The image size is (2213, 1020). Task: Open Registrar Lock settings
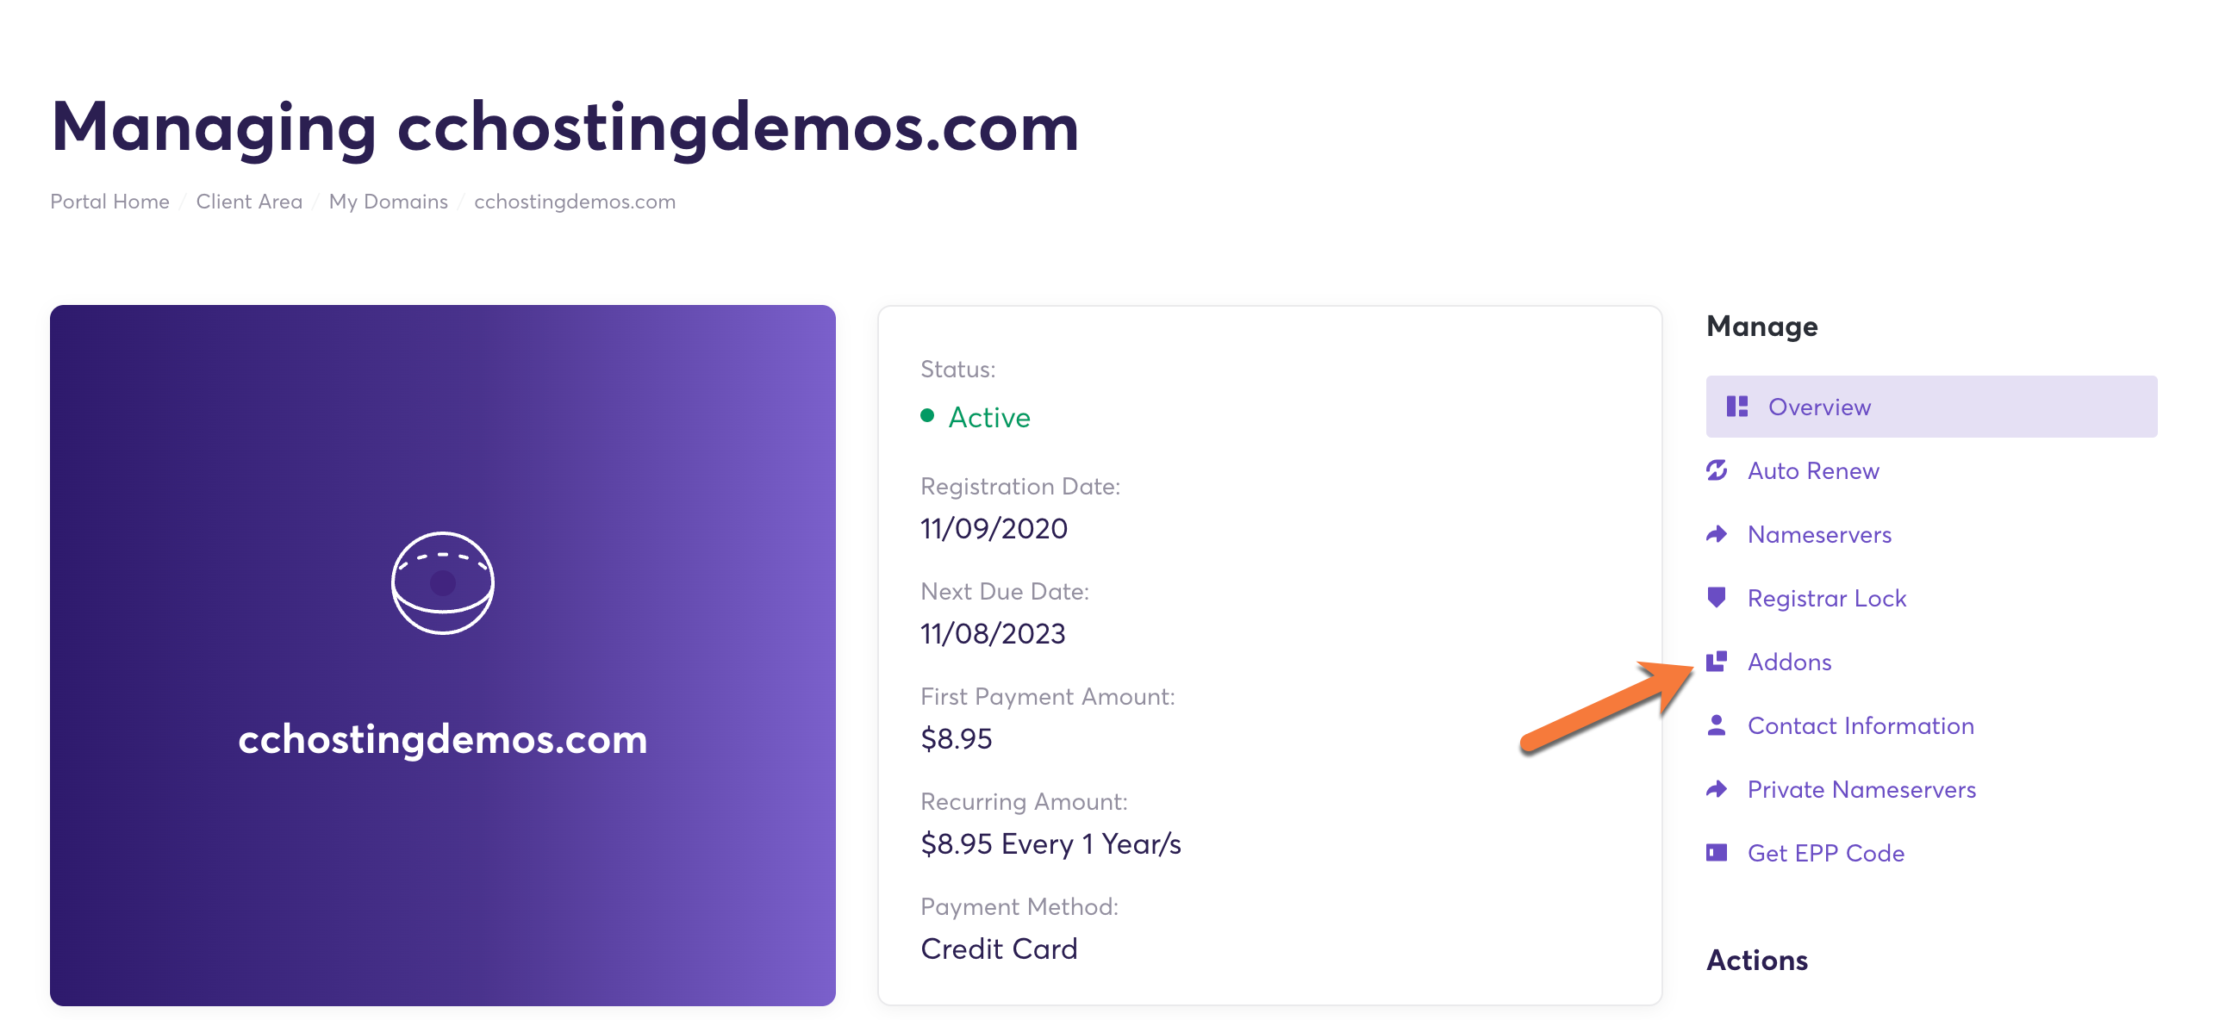pos(1826,598)
